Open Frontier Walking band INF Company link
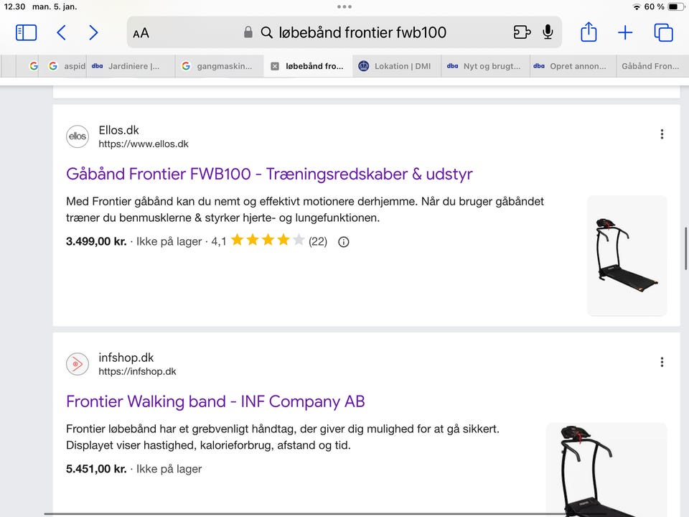 215,401
